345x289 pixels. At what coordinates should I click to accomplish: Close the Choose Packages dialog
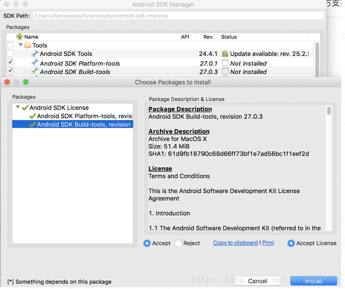click(x=7, y=82)
